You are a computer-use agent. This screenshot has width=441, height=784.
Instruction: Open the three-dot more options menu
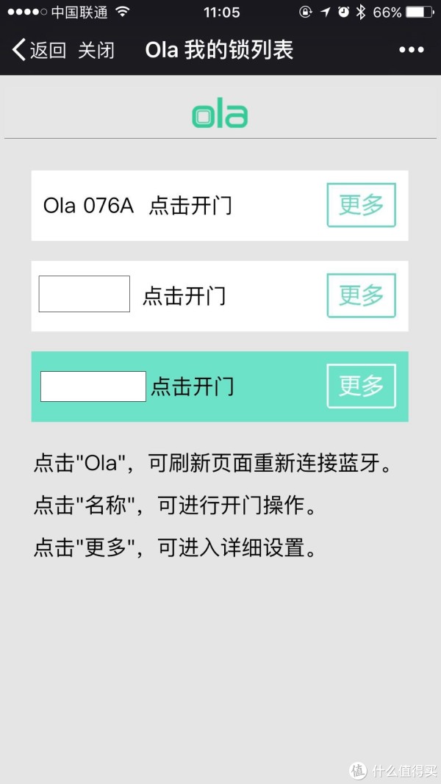412,50
